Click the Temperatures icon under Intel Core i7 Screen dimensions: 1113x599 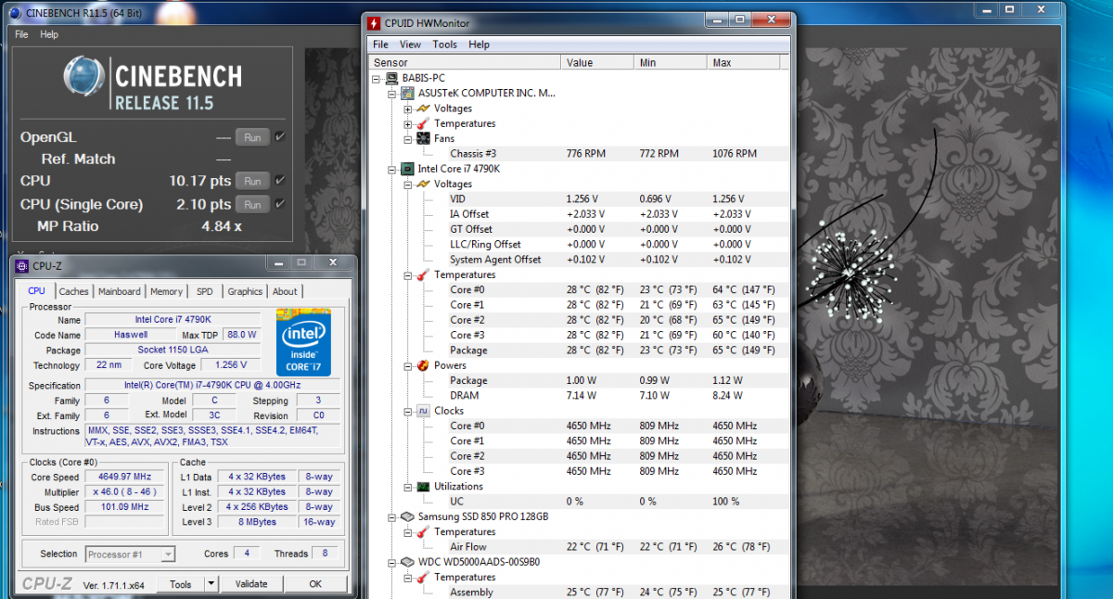point(423,274)
